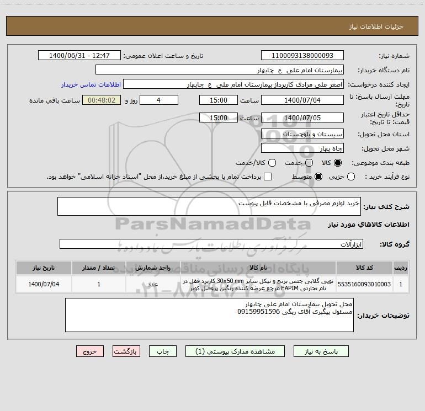The height and width of the screenshot is (411, 425).
Task: Click the unit cell عدد
Action: tap(153, 284)
